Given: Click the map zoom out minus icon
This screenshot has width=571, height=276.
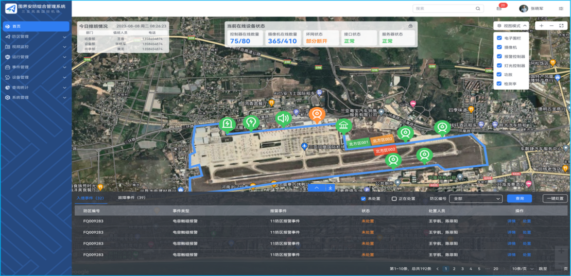Looking at the screenshot, I should pyautogui.click(x=551, y=26).
